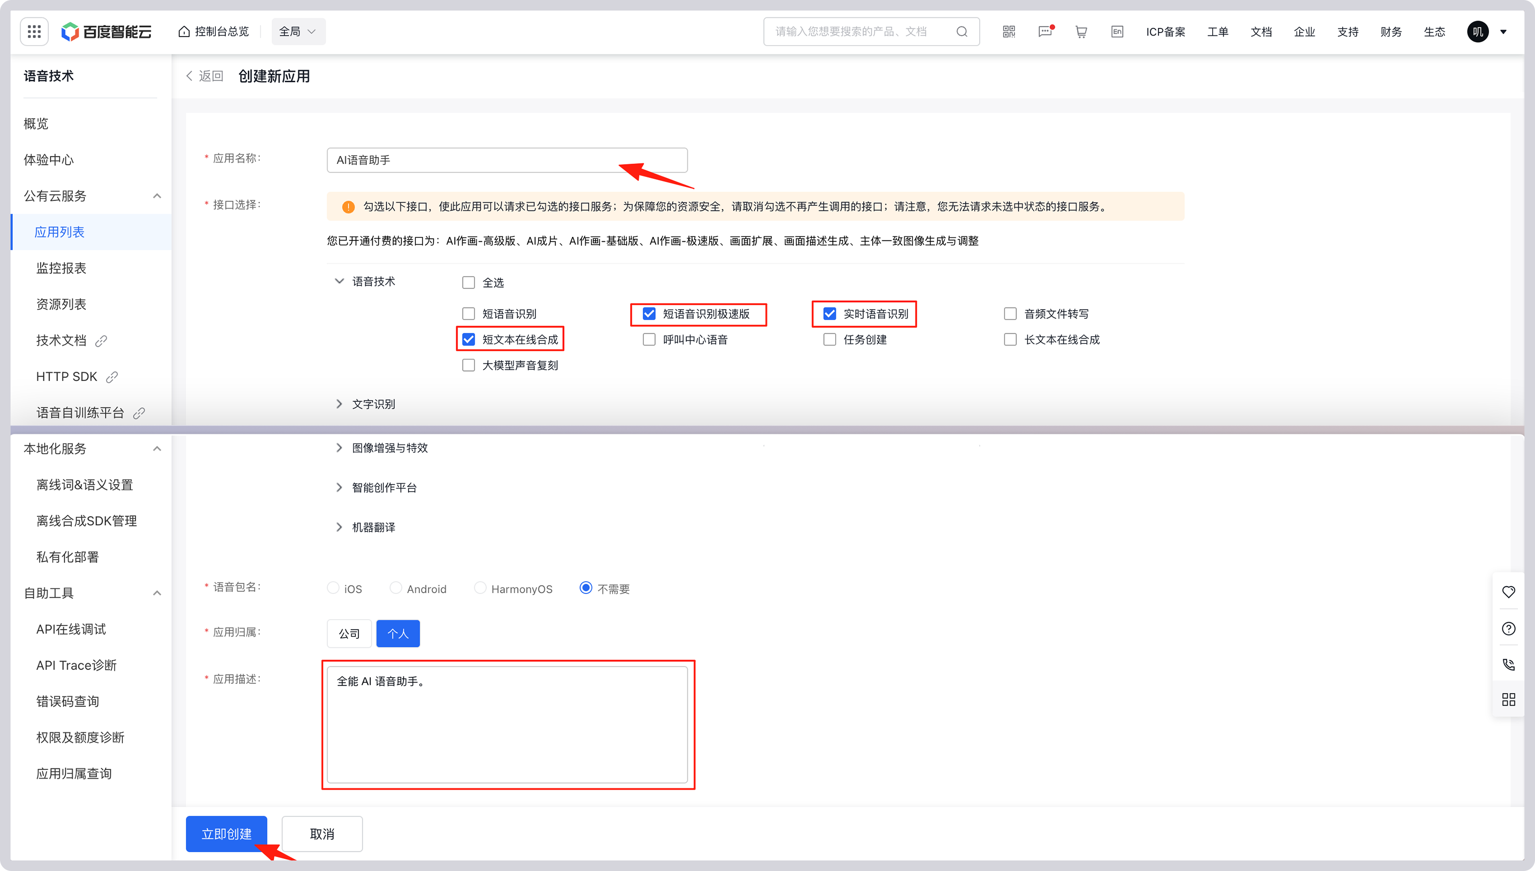Click the search magnifier icon
Screen dimensions: 1535x871
click(x=961, y=32)
